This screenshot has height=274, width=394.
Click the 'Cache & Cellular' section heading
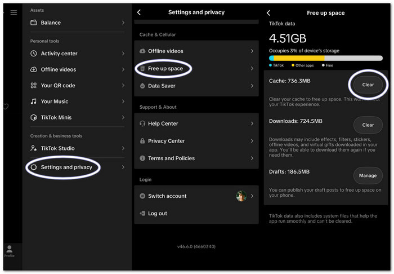tap(158, 35)
